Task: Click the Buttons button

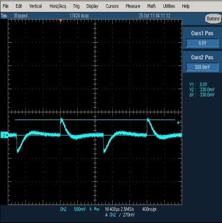Action: point(213,19)
